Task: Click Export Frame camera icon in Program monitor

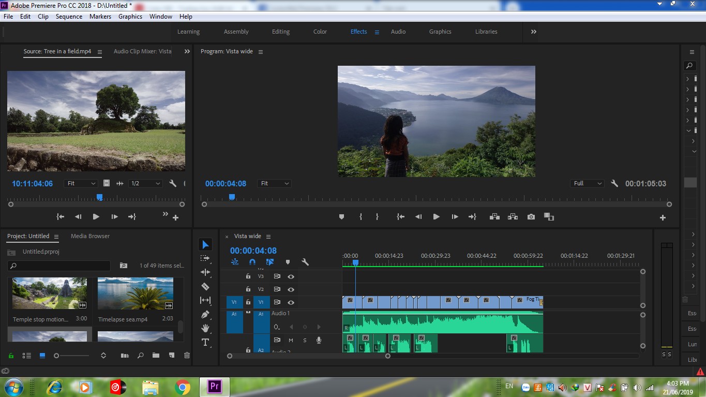Action: 531,217
